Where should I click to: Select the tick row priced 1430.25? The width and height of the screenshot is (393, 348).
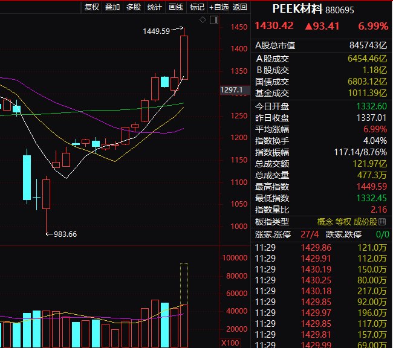click(x=321, y=280)
